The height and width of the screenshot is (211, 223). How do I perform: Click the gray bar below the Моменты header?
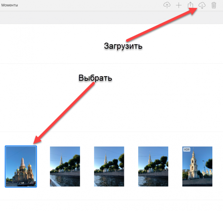coord(111,17)
